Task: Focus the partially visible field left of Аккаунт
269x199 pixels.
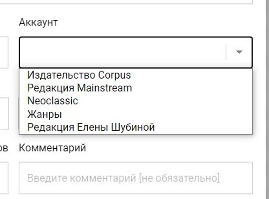Action: (4, 52)
